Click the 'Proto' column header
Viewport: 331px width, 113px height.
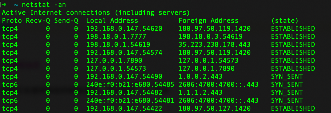coord(12,21)
